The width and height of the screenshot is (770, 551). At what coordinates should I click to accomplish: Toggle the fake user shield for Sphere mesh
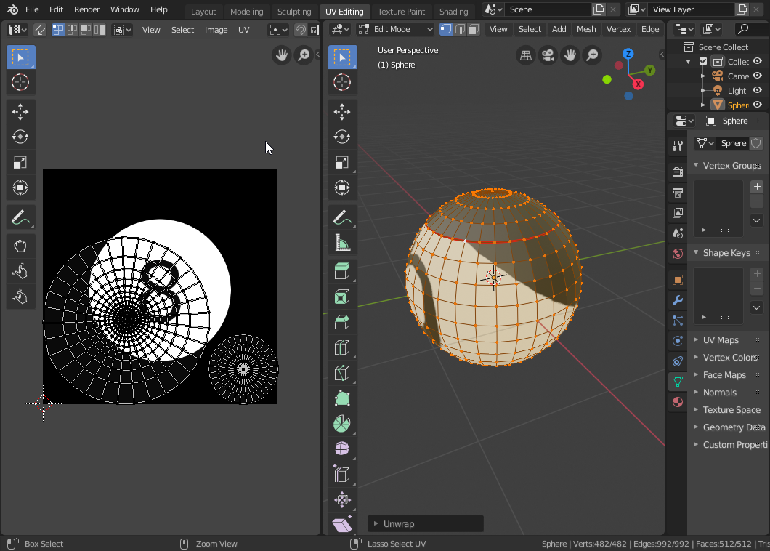tap(755, 143)
